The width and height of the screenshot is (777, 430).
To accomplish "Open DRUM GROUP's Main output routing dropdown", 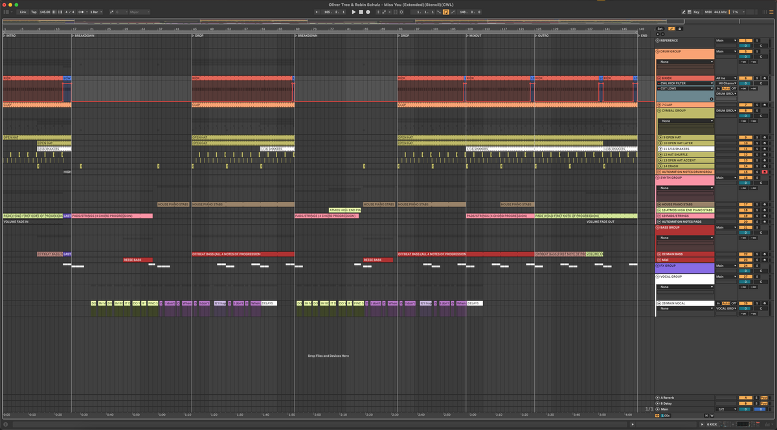I will tap(726, 52).
